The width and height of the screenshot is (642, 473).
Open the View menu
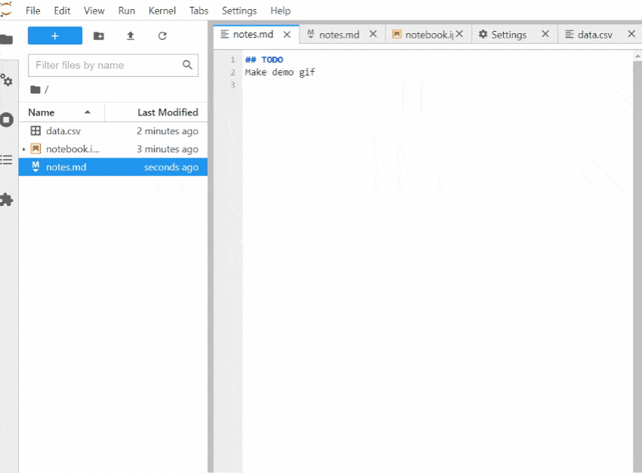pos(94,11)
